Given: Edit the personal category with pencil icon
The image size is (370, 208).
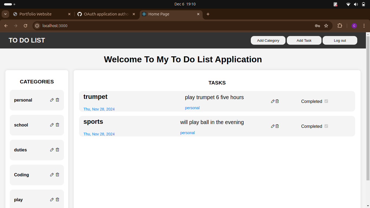Looking at the screenshot, I should click(52, 100).
